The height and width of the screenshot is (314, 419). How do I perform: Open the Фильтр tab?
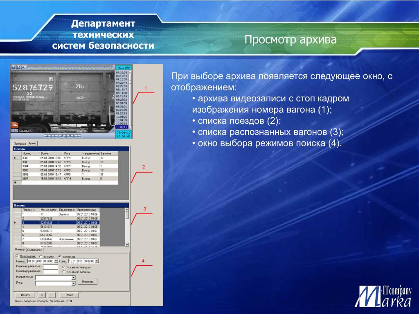20,249
